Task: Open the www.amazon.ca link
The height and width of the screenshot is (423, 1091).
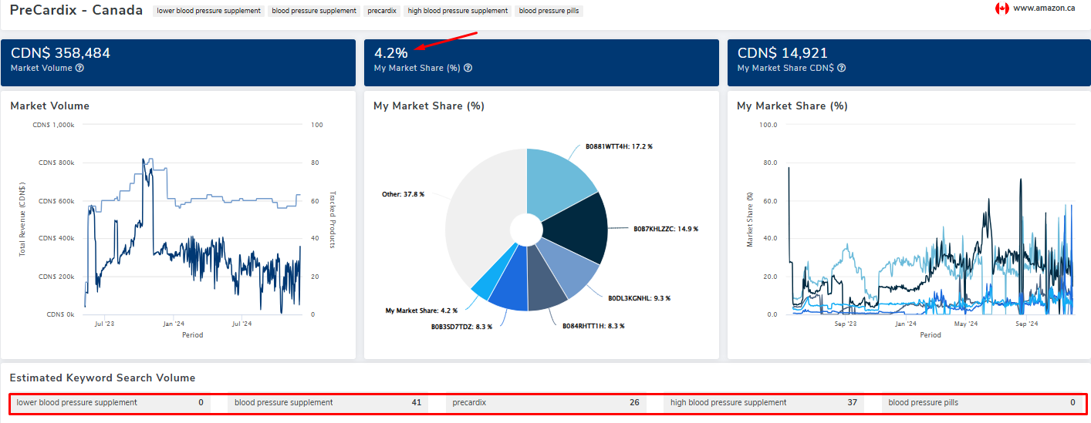Action: 1044,8
